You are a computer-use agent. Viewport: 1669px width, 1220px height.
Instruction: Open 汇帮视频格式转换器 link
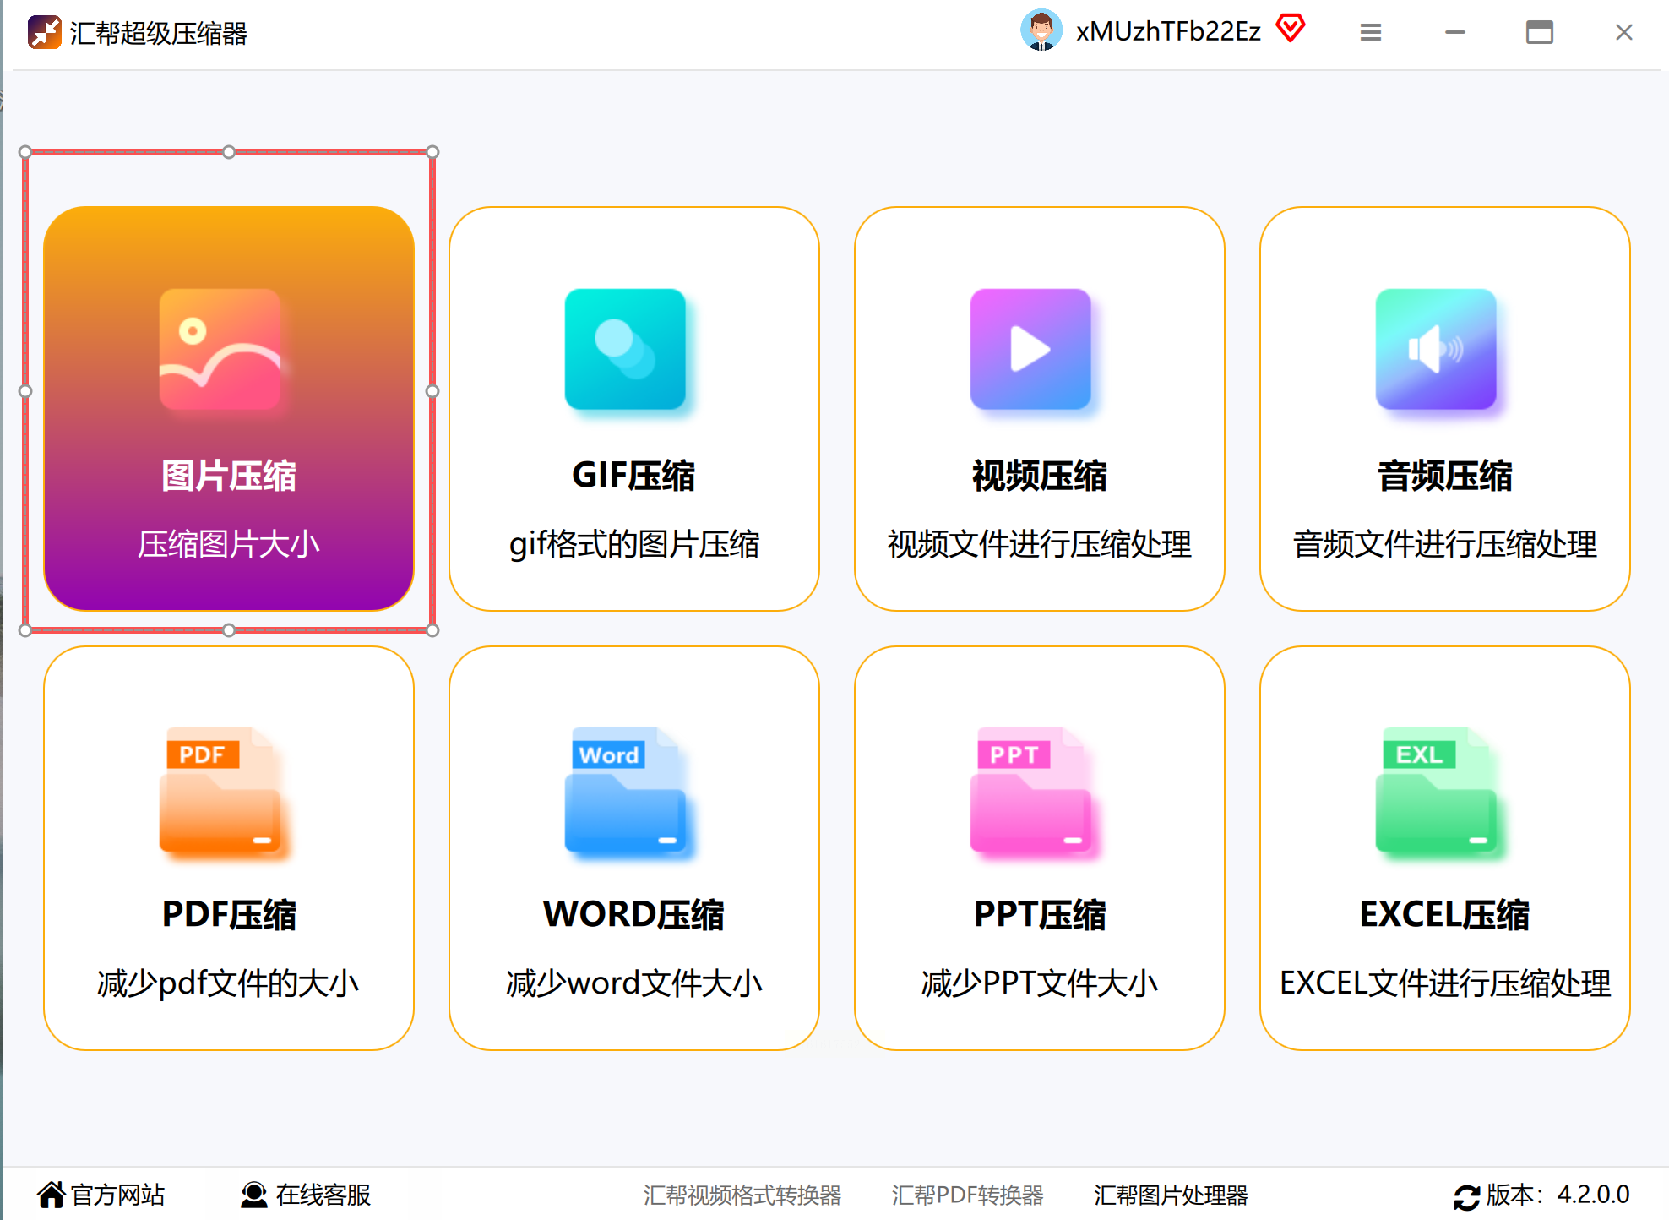[742, 1195]
